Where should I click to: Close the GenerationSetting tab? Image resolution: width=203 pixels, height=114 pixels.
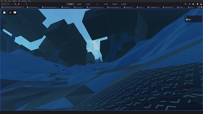point(120,7)
